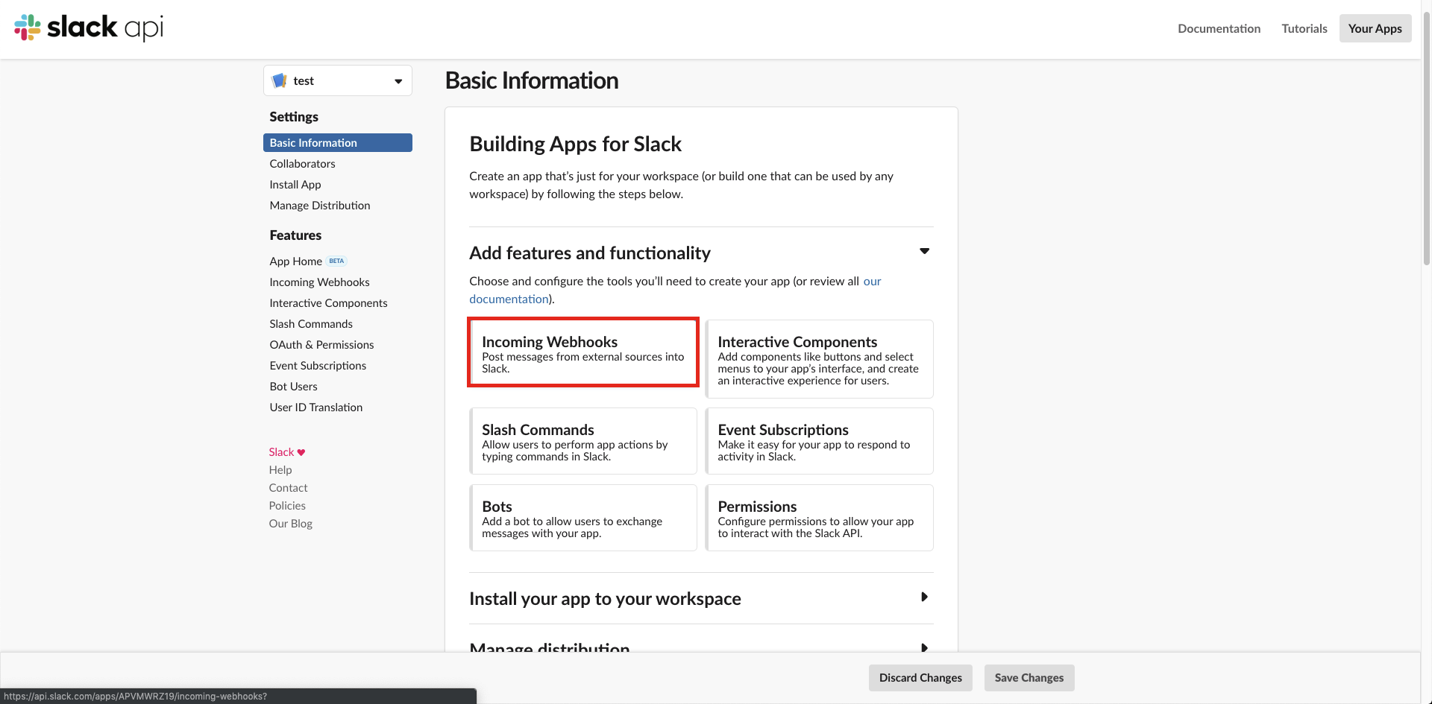
Task: Open the Our Blog link
Action: pyautogui.click(x=291, y=523)
